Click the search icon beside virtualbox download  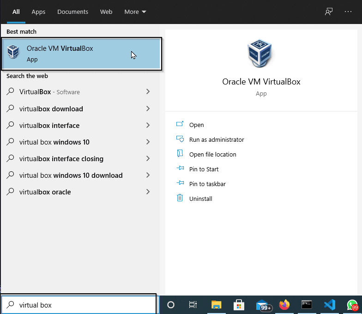click(10, 108)
